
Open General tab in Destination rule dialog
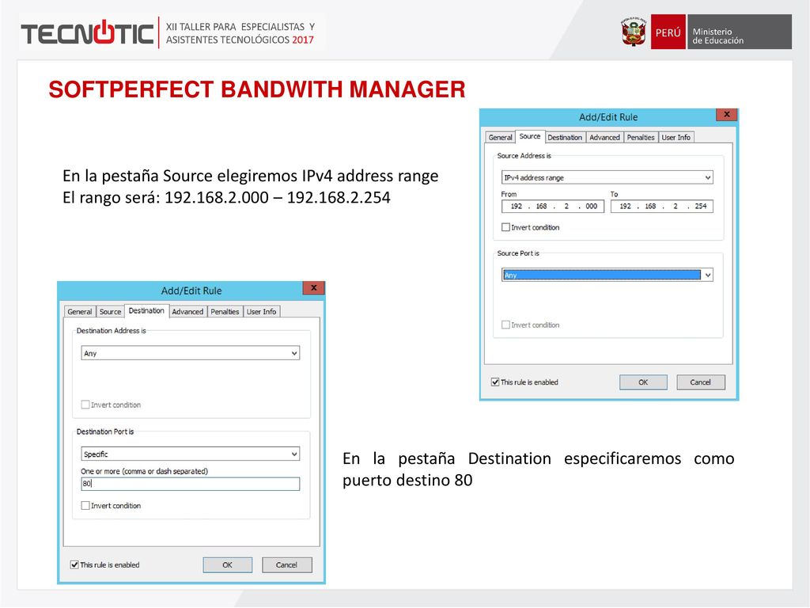(x=80, y=312)
